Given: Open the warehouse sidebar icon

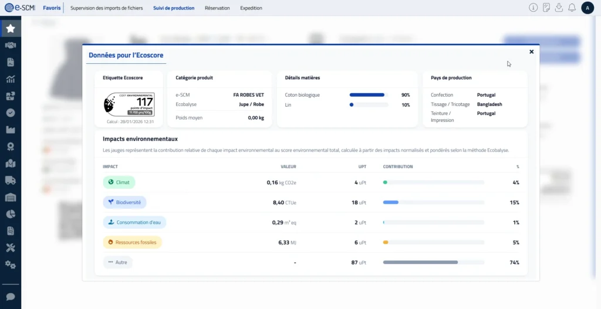Looking at the screenshot, I should [11, 197].
